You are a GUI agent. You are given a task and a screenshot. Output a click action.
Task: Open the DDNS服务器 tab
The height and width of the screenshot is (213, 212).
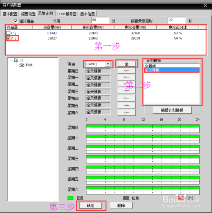click(67, 14)
